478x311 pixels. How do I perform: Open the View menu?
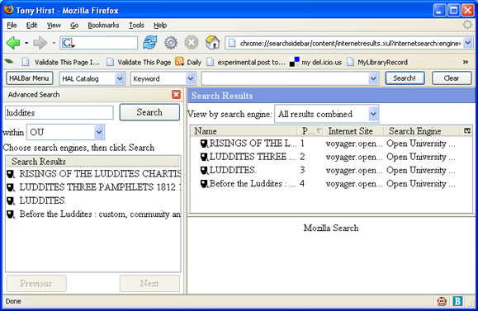pyautogui.click(x=54, y=26)
